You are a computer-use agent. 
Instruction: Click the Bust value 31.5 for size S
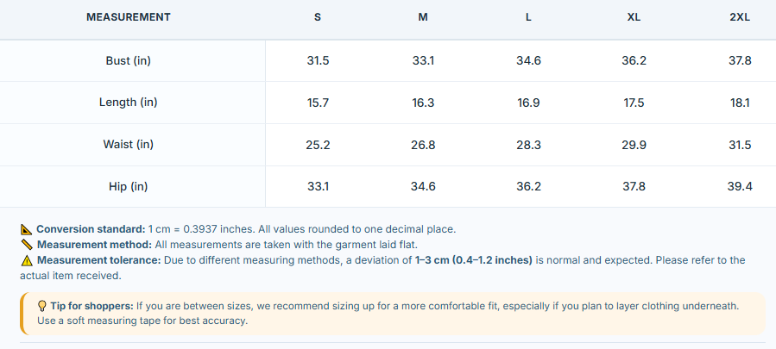point(318,61)
